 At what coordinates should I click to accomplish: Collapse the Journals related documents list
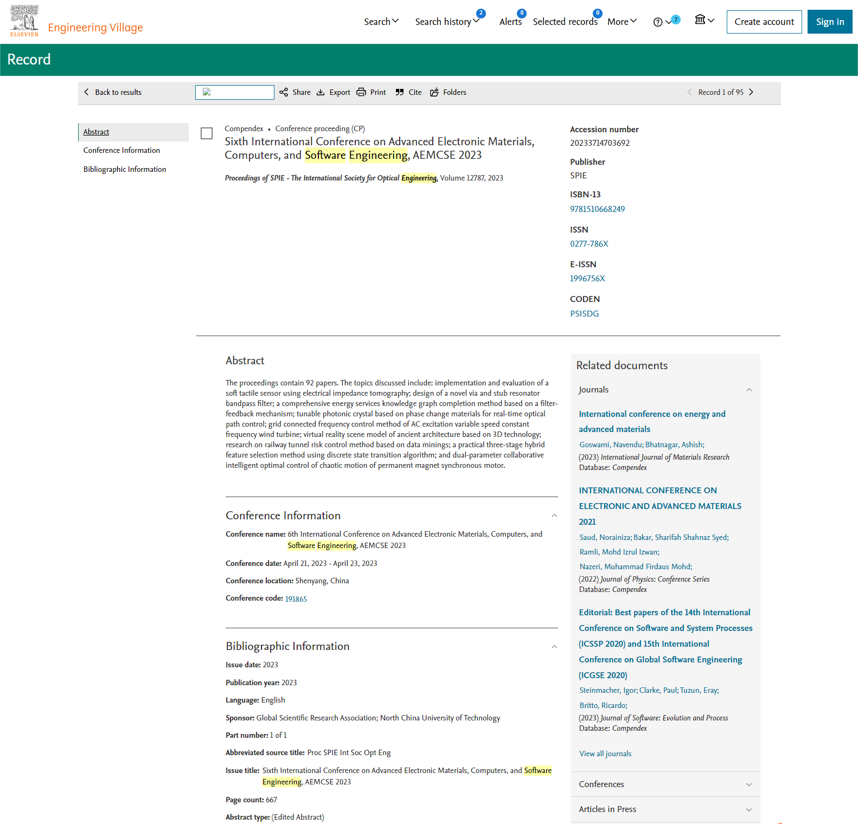click(749, 390)
